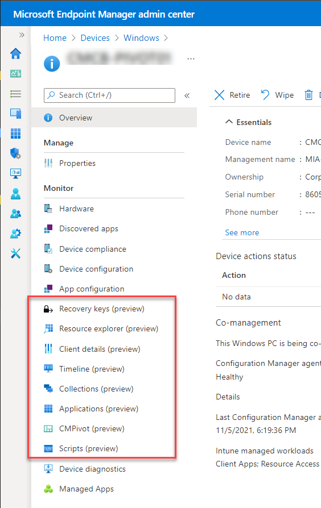Click the Home breadcrumb link
The height and width of the screenshot is (508, 321).
tap(55, 38)
